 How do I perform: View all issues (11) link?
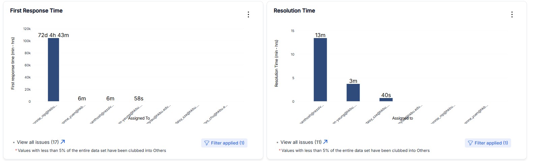[x=301, y=142]
